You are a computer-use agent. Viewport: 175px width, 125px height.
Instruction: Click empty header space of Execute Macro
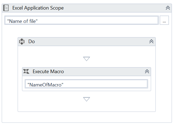tap(104, 72)
